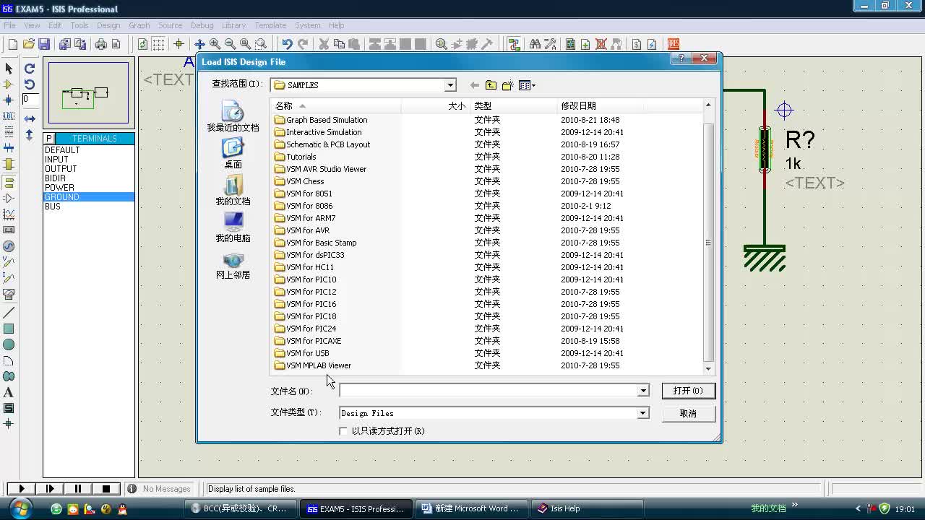Image resolution: width=925 pixels, height=520 pixels.
Task: Open the Graph menu
Action: tap(139, 25)
